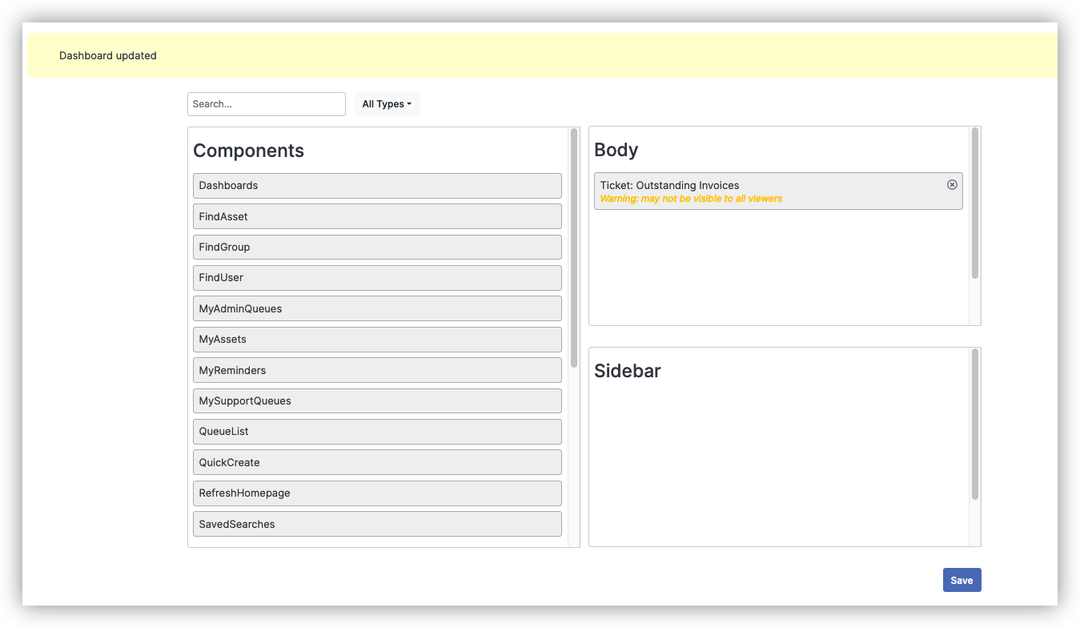Remove the Ticket: Outstanding Invoices widget
1080x628 pixels.
coord(952,183)
